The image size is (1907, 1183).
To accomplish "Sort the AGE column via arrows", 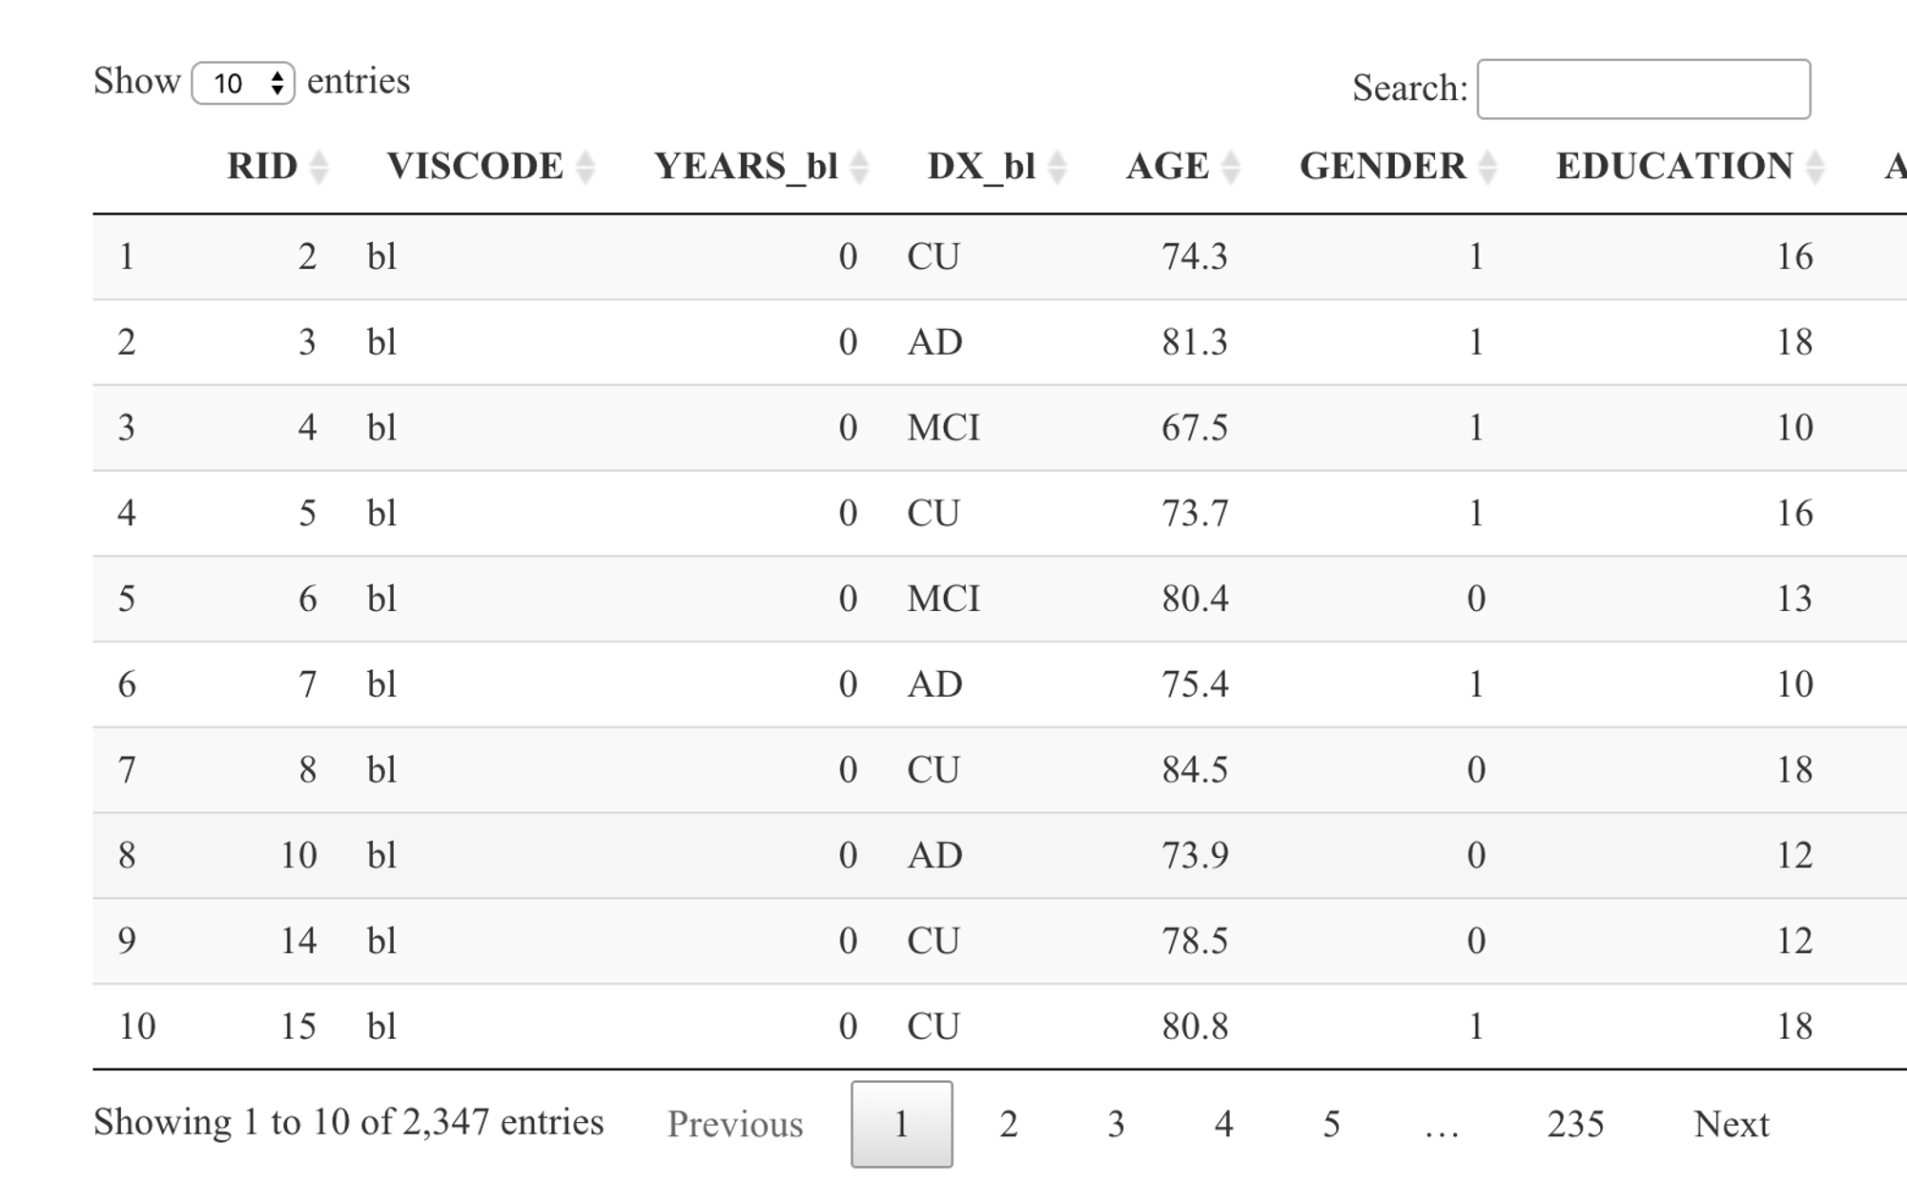I will point(1231,168).
